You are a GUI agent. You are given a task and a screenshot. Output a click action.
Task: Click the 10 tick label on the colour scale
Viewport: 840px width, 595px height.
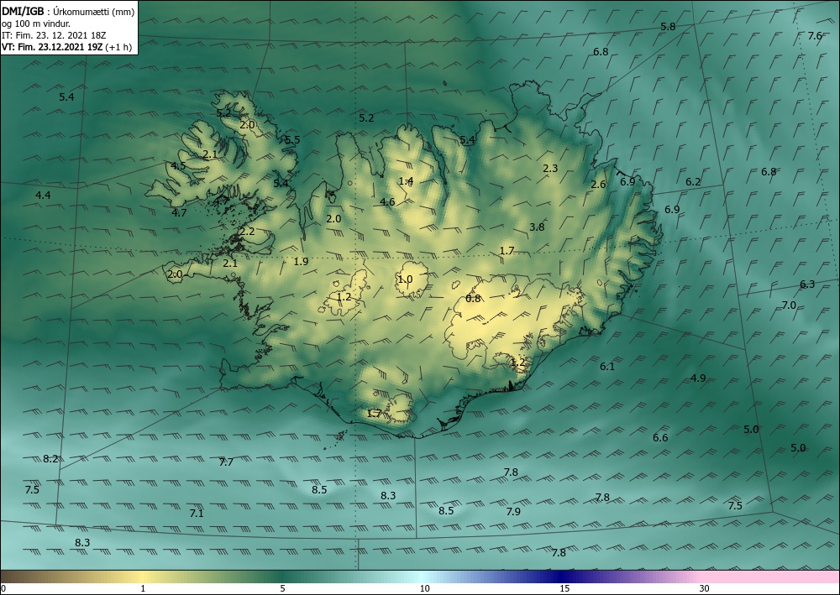pos(425,588)
